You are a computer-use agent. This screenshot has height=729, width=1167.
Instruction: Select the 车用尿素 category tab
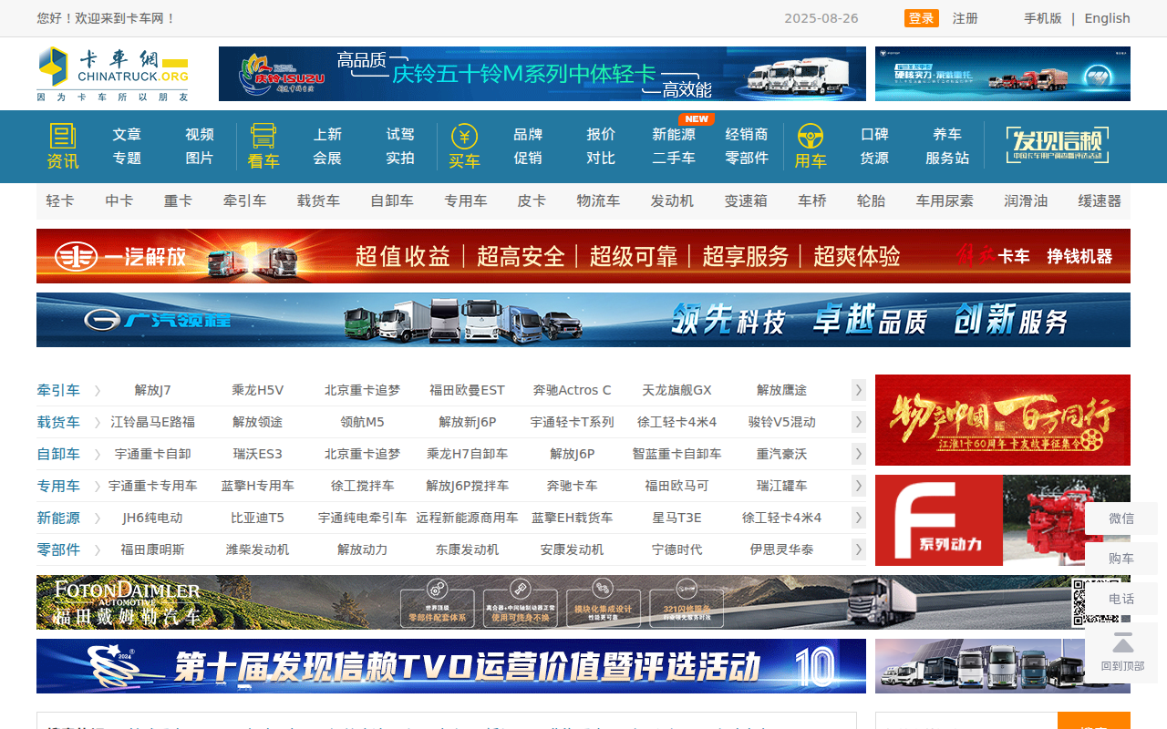coord(945,200)
